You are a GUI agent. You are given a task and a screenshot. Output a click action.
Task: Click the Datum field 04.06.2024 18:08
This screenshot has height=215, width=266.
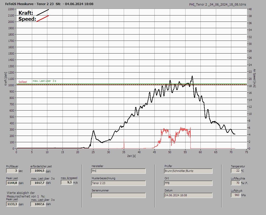coord(188,195)
